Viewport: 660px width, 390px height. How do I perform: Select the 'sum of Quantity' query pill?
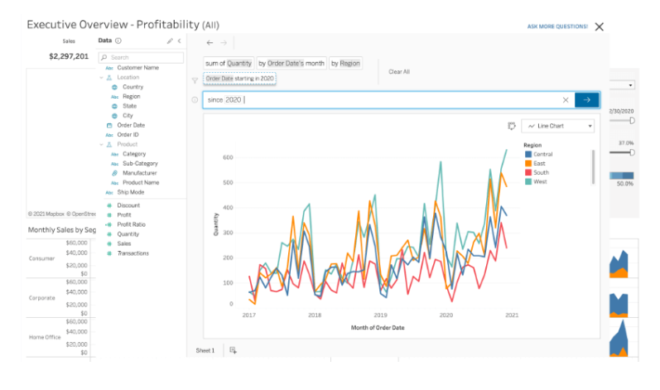228,63
